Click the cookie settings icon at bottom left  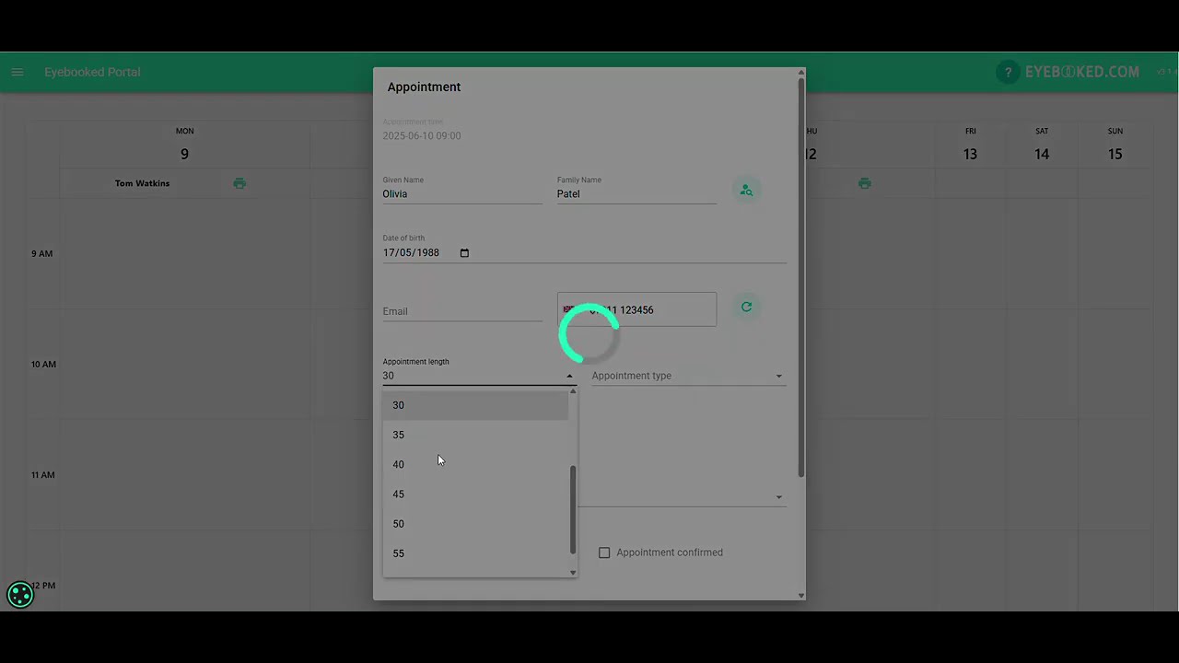pyautogui.click(x=19, y=595)
